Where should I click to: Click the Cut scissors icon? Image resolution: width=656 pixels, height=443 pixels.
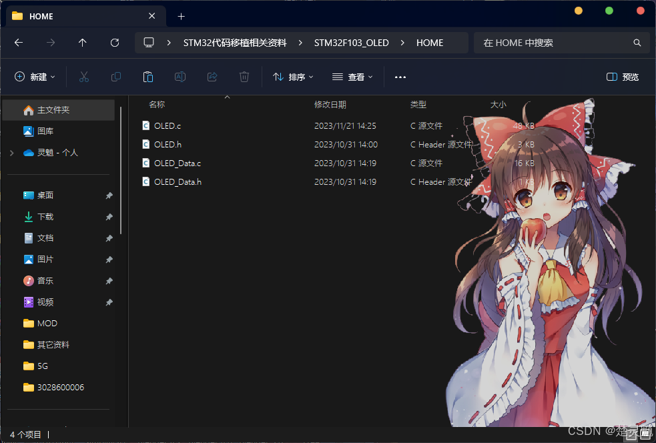(84, 77)
